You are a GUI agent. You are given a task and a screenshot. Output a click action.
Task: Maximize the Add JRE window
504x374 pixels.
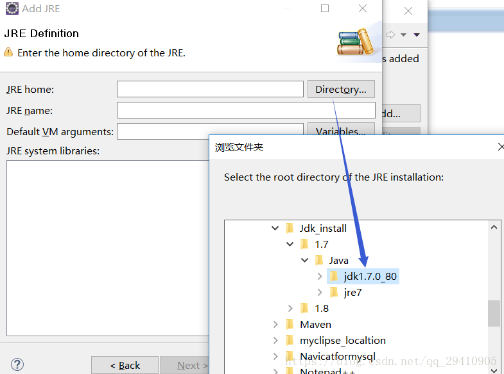[325, 8]
